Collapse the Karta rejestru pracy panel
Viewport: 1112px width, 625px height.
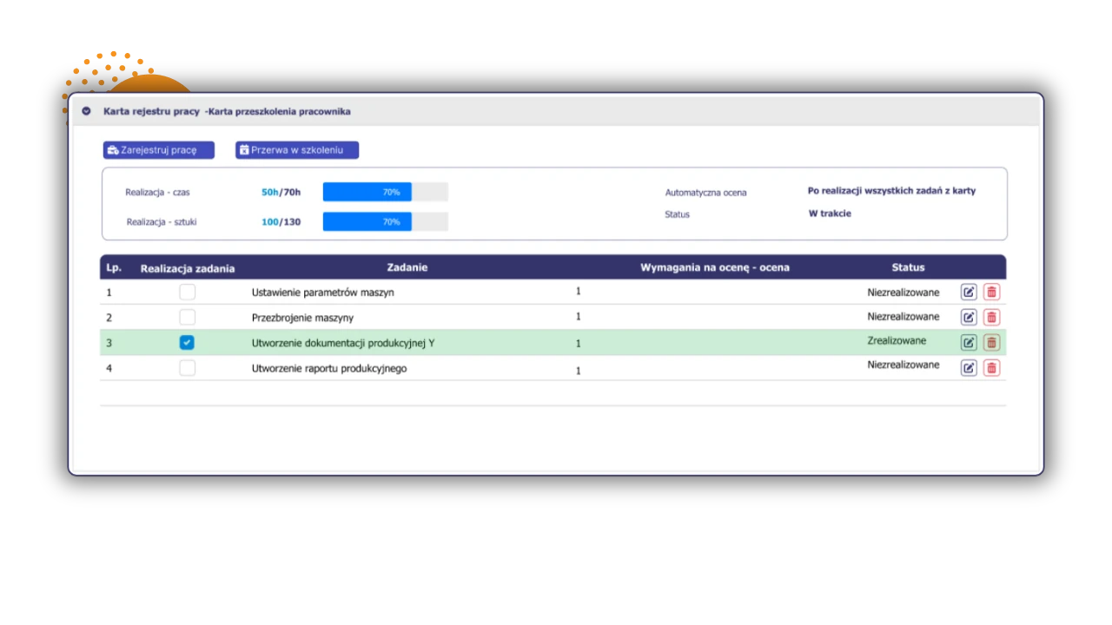pyautogui.click(x=86, y=111)
